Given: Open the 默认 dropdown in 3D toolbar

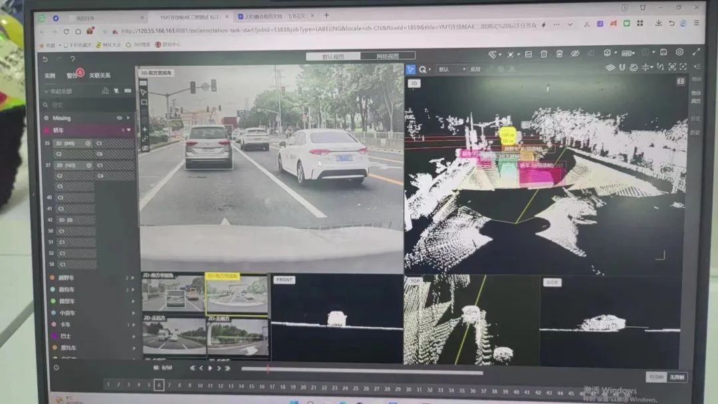Looking at the screenshot, I should [451, 69].
